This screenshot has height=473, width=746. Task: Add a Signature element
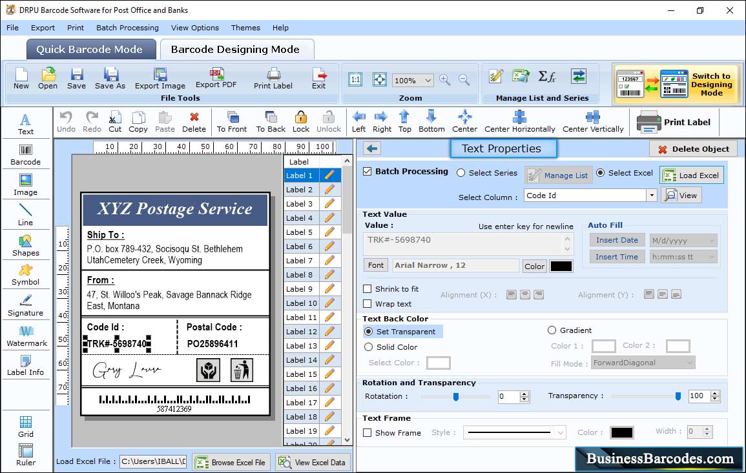click(26, 306)
